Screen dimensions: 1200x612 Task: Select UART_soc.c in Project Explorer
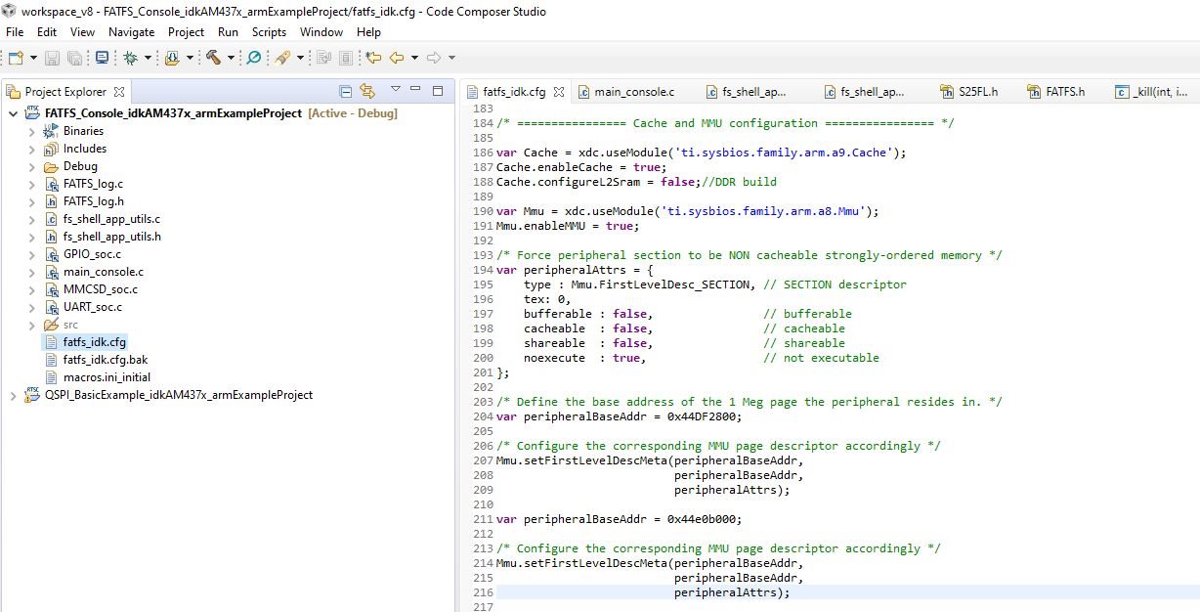[92, 307]
